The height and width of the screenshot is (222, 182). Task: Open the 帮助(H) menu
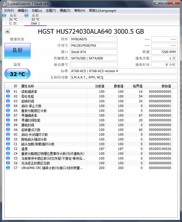tap(80, 11)
